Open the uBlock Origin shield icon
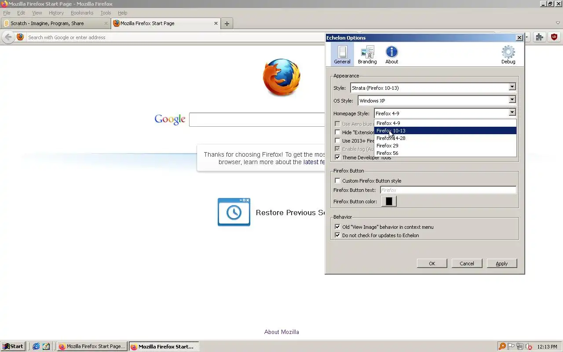The image size is (563, 352). (x=554, y=37)
